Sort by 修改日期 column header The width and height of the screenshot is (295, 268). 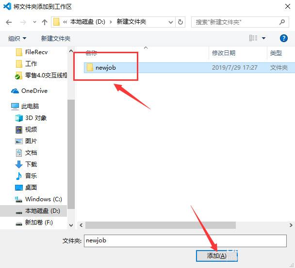(x=224, y=53)
